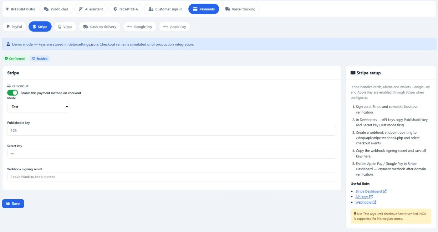
Task: Click setup step 'Enable Apple Pay / Google Pay'
Action: coord(391,169)
